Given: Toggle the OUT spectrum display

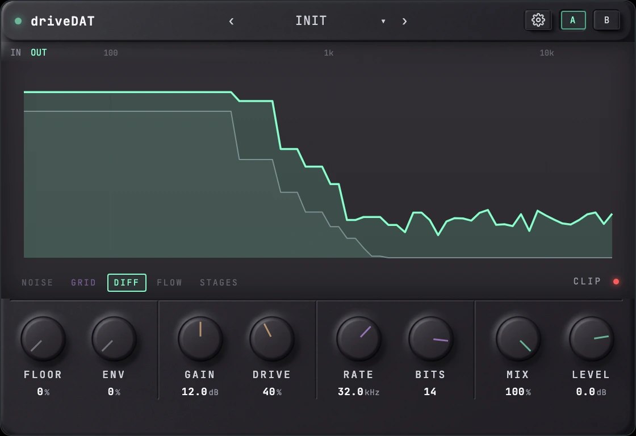Looking at the screenshot, I should (39, 52).
